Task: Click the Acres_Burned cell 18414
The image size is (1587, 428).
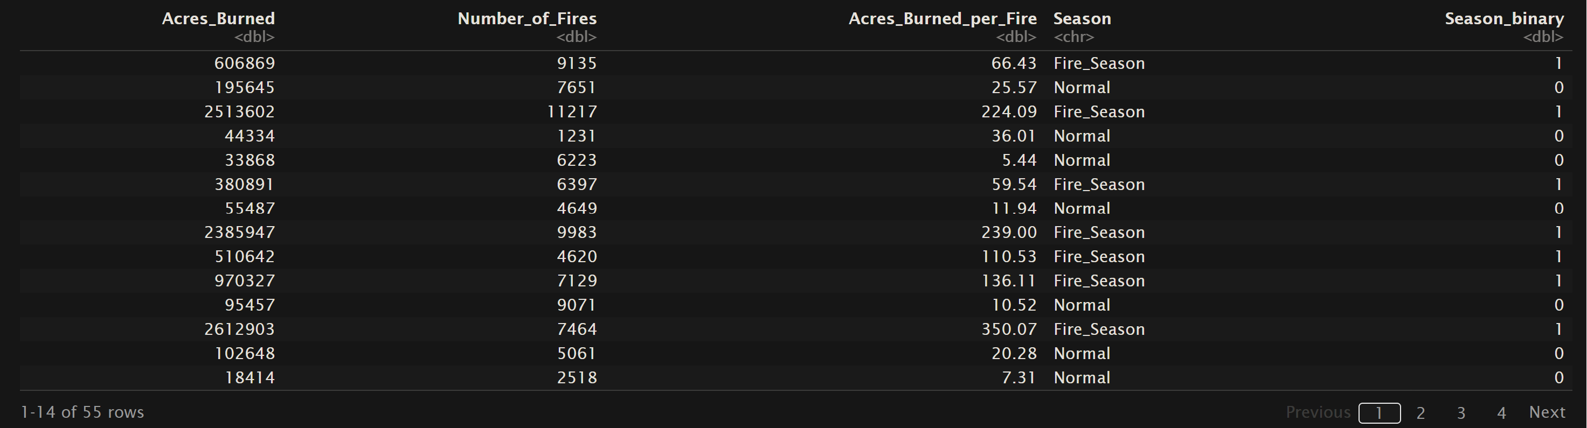Action: click(250, 377)
